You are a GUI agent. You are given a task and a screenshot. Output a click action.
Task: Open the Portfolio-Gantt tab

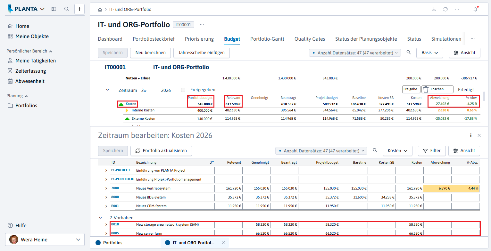[x=267, y=39]
